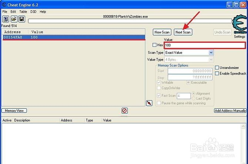The height and width of the screenshot is (164, 248).
Task: Open the Scan Type dropdown
Action: pyautogui.click(x=189, y=53)
